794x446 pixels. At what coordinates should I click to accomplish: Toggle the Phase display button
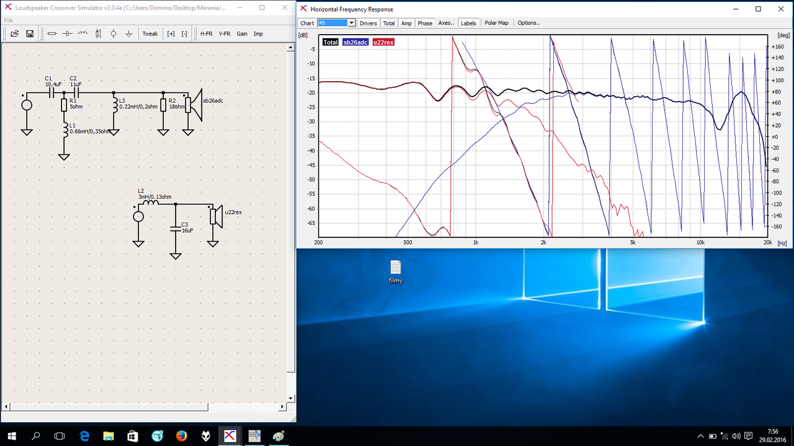pyautogui.click(x=425, y=23)
